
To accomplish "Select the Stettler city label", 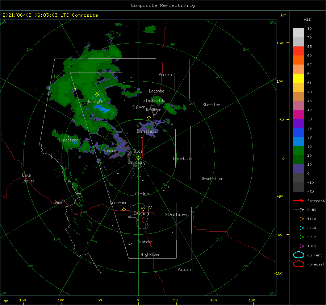I will click(x=211, y=105).
